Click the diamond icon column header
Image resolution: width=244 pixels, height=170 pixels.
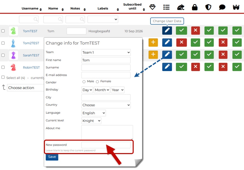(153, 7)
